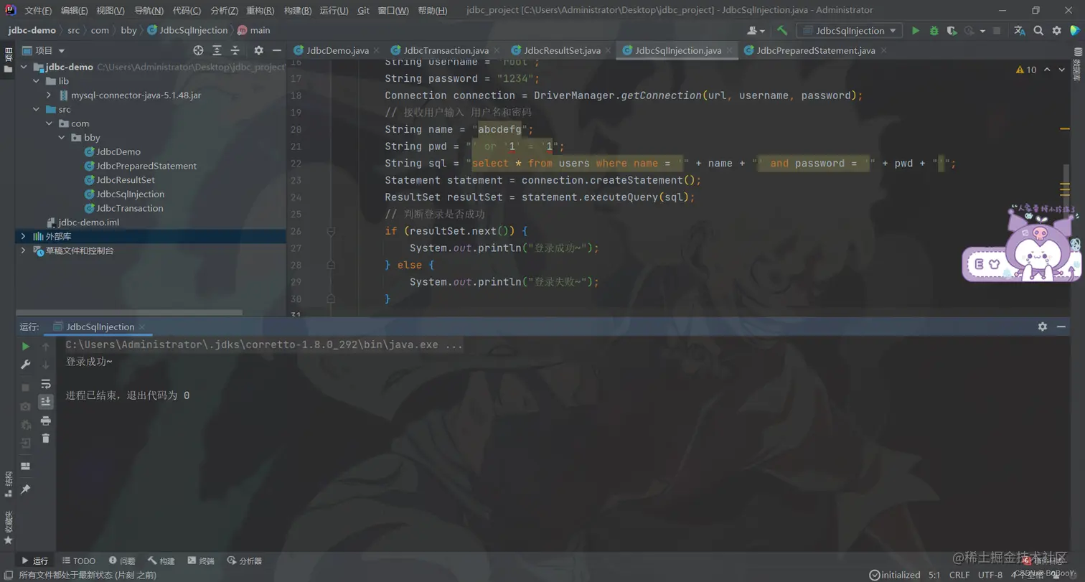Image resolution: width=1085 pixels, height=582 pixels.
Task: Open the translate plugin icon
Action: click(x=1020, y=31)
